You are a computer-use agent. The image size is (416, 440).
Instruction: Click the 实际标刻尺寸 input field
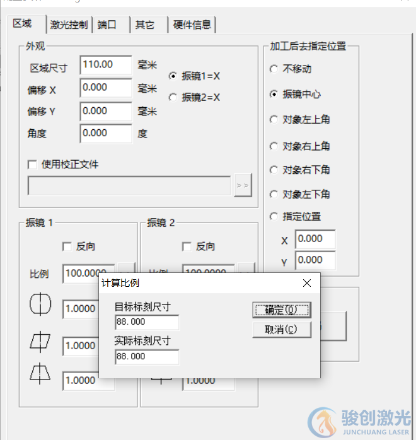coord(147,357)
